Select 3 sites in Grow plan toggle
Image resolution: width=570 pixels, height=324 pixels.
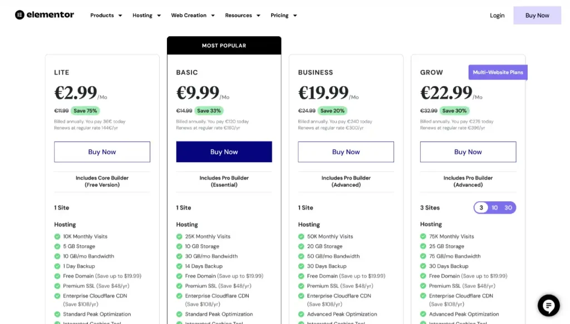point(481,207)
